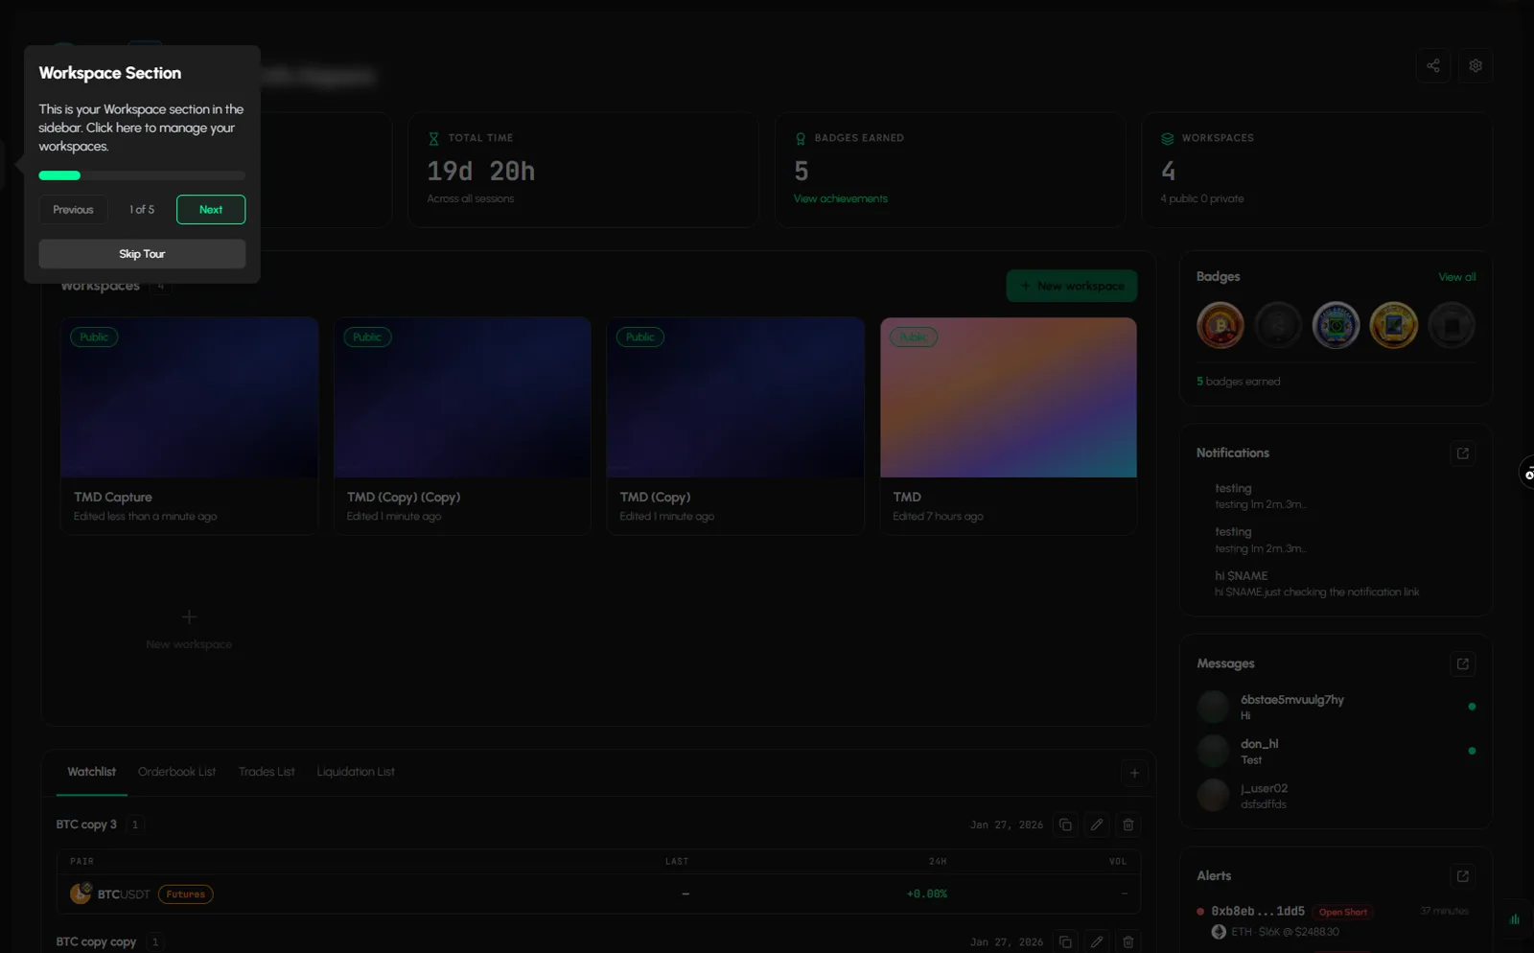Click Next in the Workspace Section tour
The height and width of the screenshot is (953, 1534).
pos(211,210)
